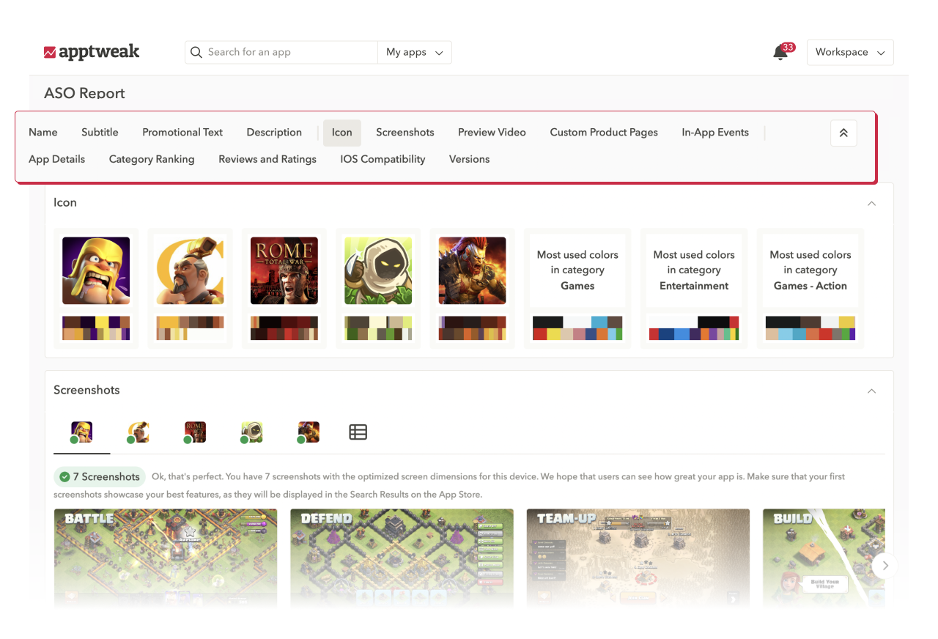
Task: Click the hooded character icon's color palette
Action: [378, 328]
